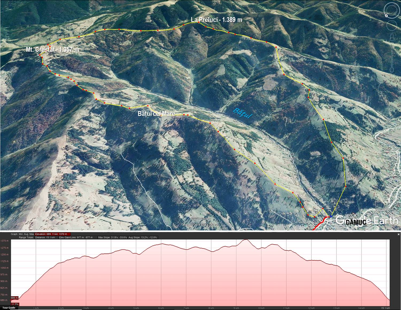Image resolution: width=401 pixels, height=310 pixels.
Task: Select the Max Slope statistic
Action: (113, 237)
